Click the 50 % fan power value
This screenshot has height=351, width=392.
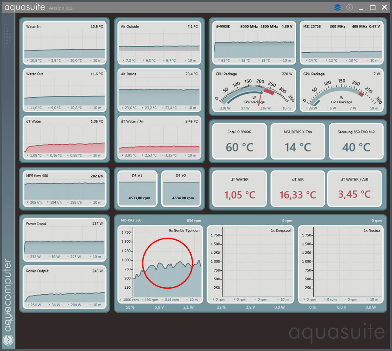130,307
